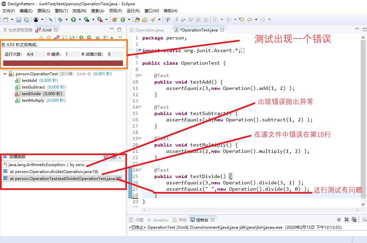Click JUnit Test Run History icon

click(x=106, y=37)
